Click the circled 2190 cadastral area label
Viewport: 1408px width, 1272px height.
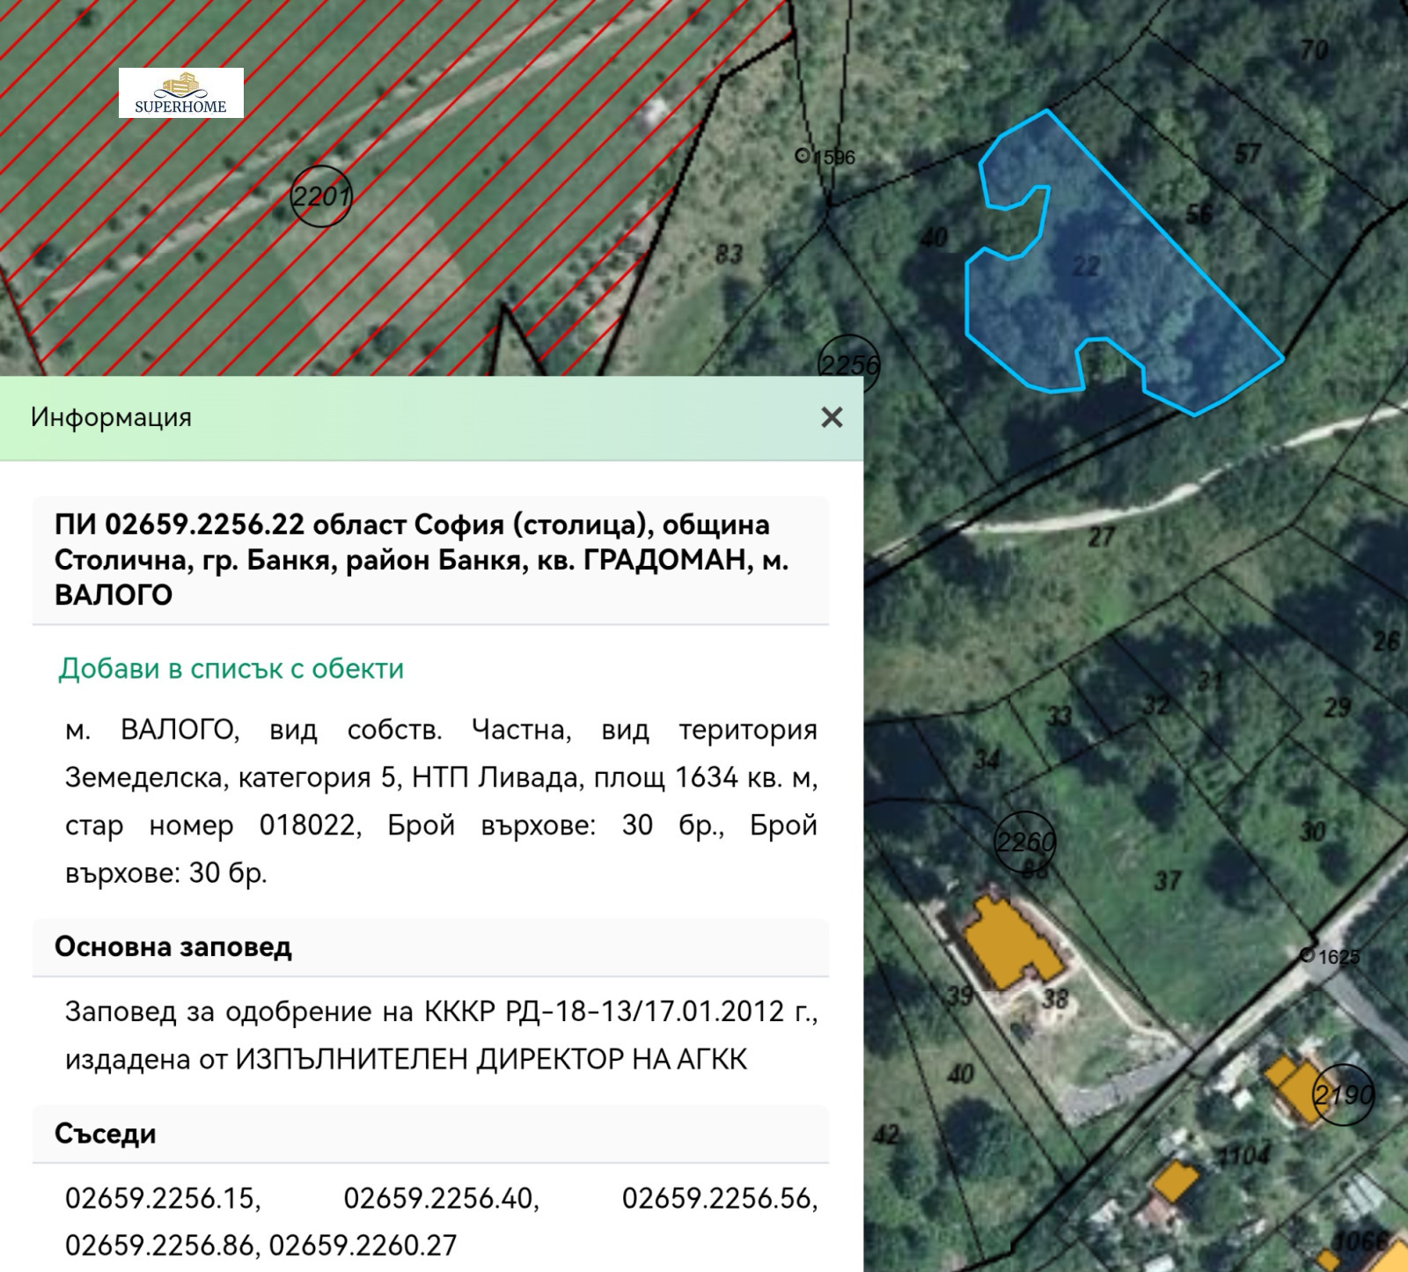tap(1343, 1094)
